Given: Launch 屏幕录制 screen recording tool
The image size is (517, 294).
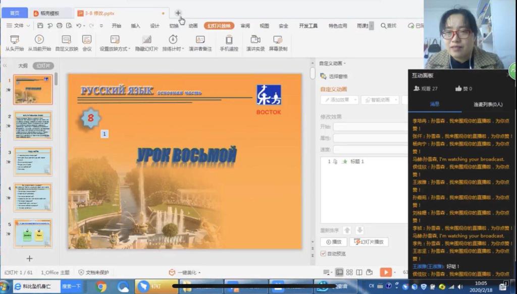Looking at the screenshot, I should [278, 40].
